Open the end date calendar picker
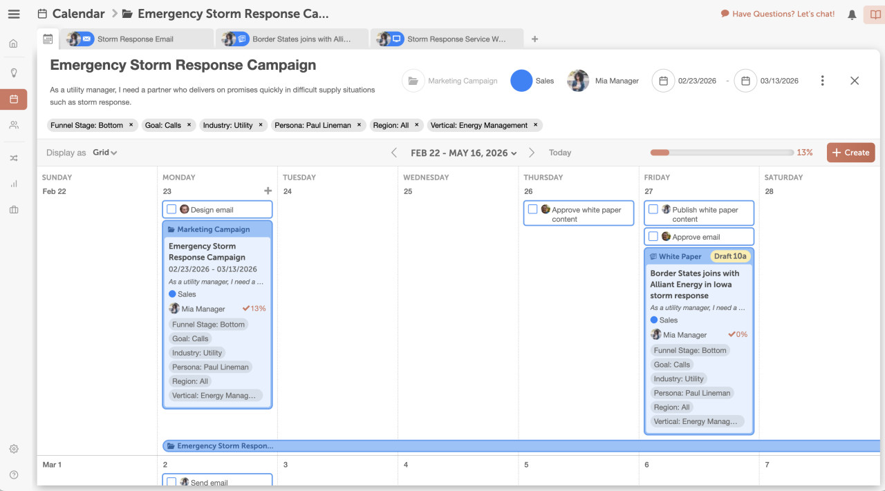 click(x=745, y=81)
